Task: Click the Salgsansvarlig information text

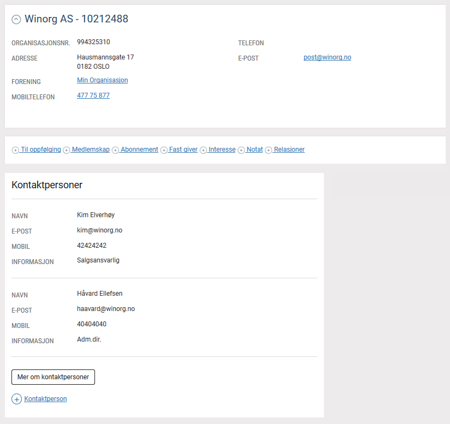Action: click(98, 260)
